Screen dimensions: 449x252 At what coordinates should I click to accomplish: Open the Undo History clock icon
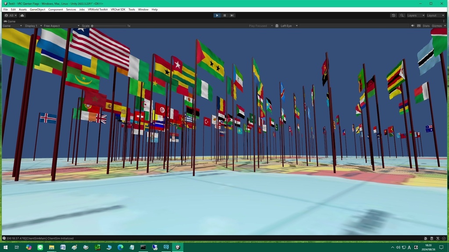pos(393,15)
